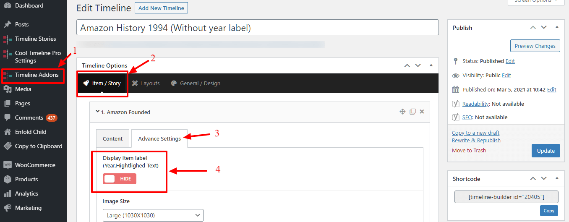
Task: Click the Update button
Action: 546,151
